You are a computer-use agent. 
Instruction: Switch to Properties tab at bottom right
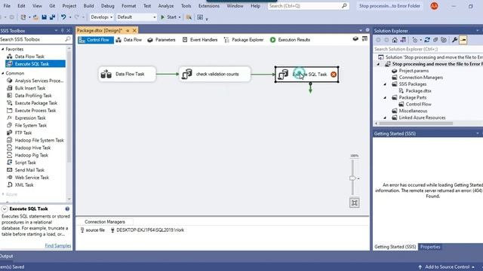point(430,247)
